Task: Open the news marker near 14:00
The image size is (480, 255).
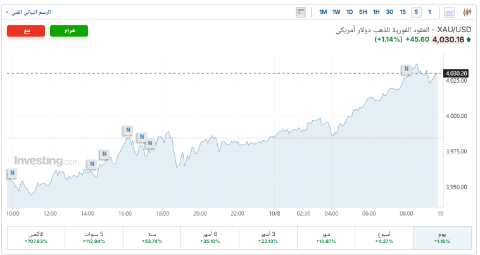Action: [92, 164]
